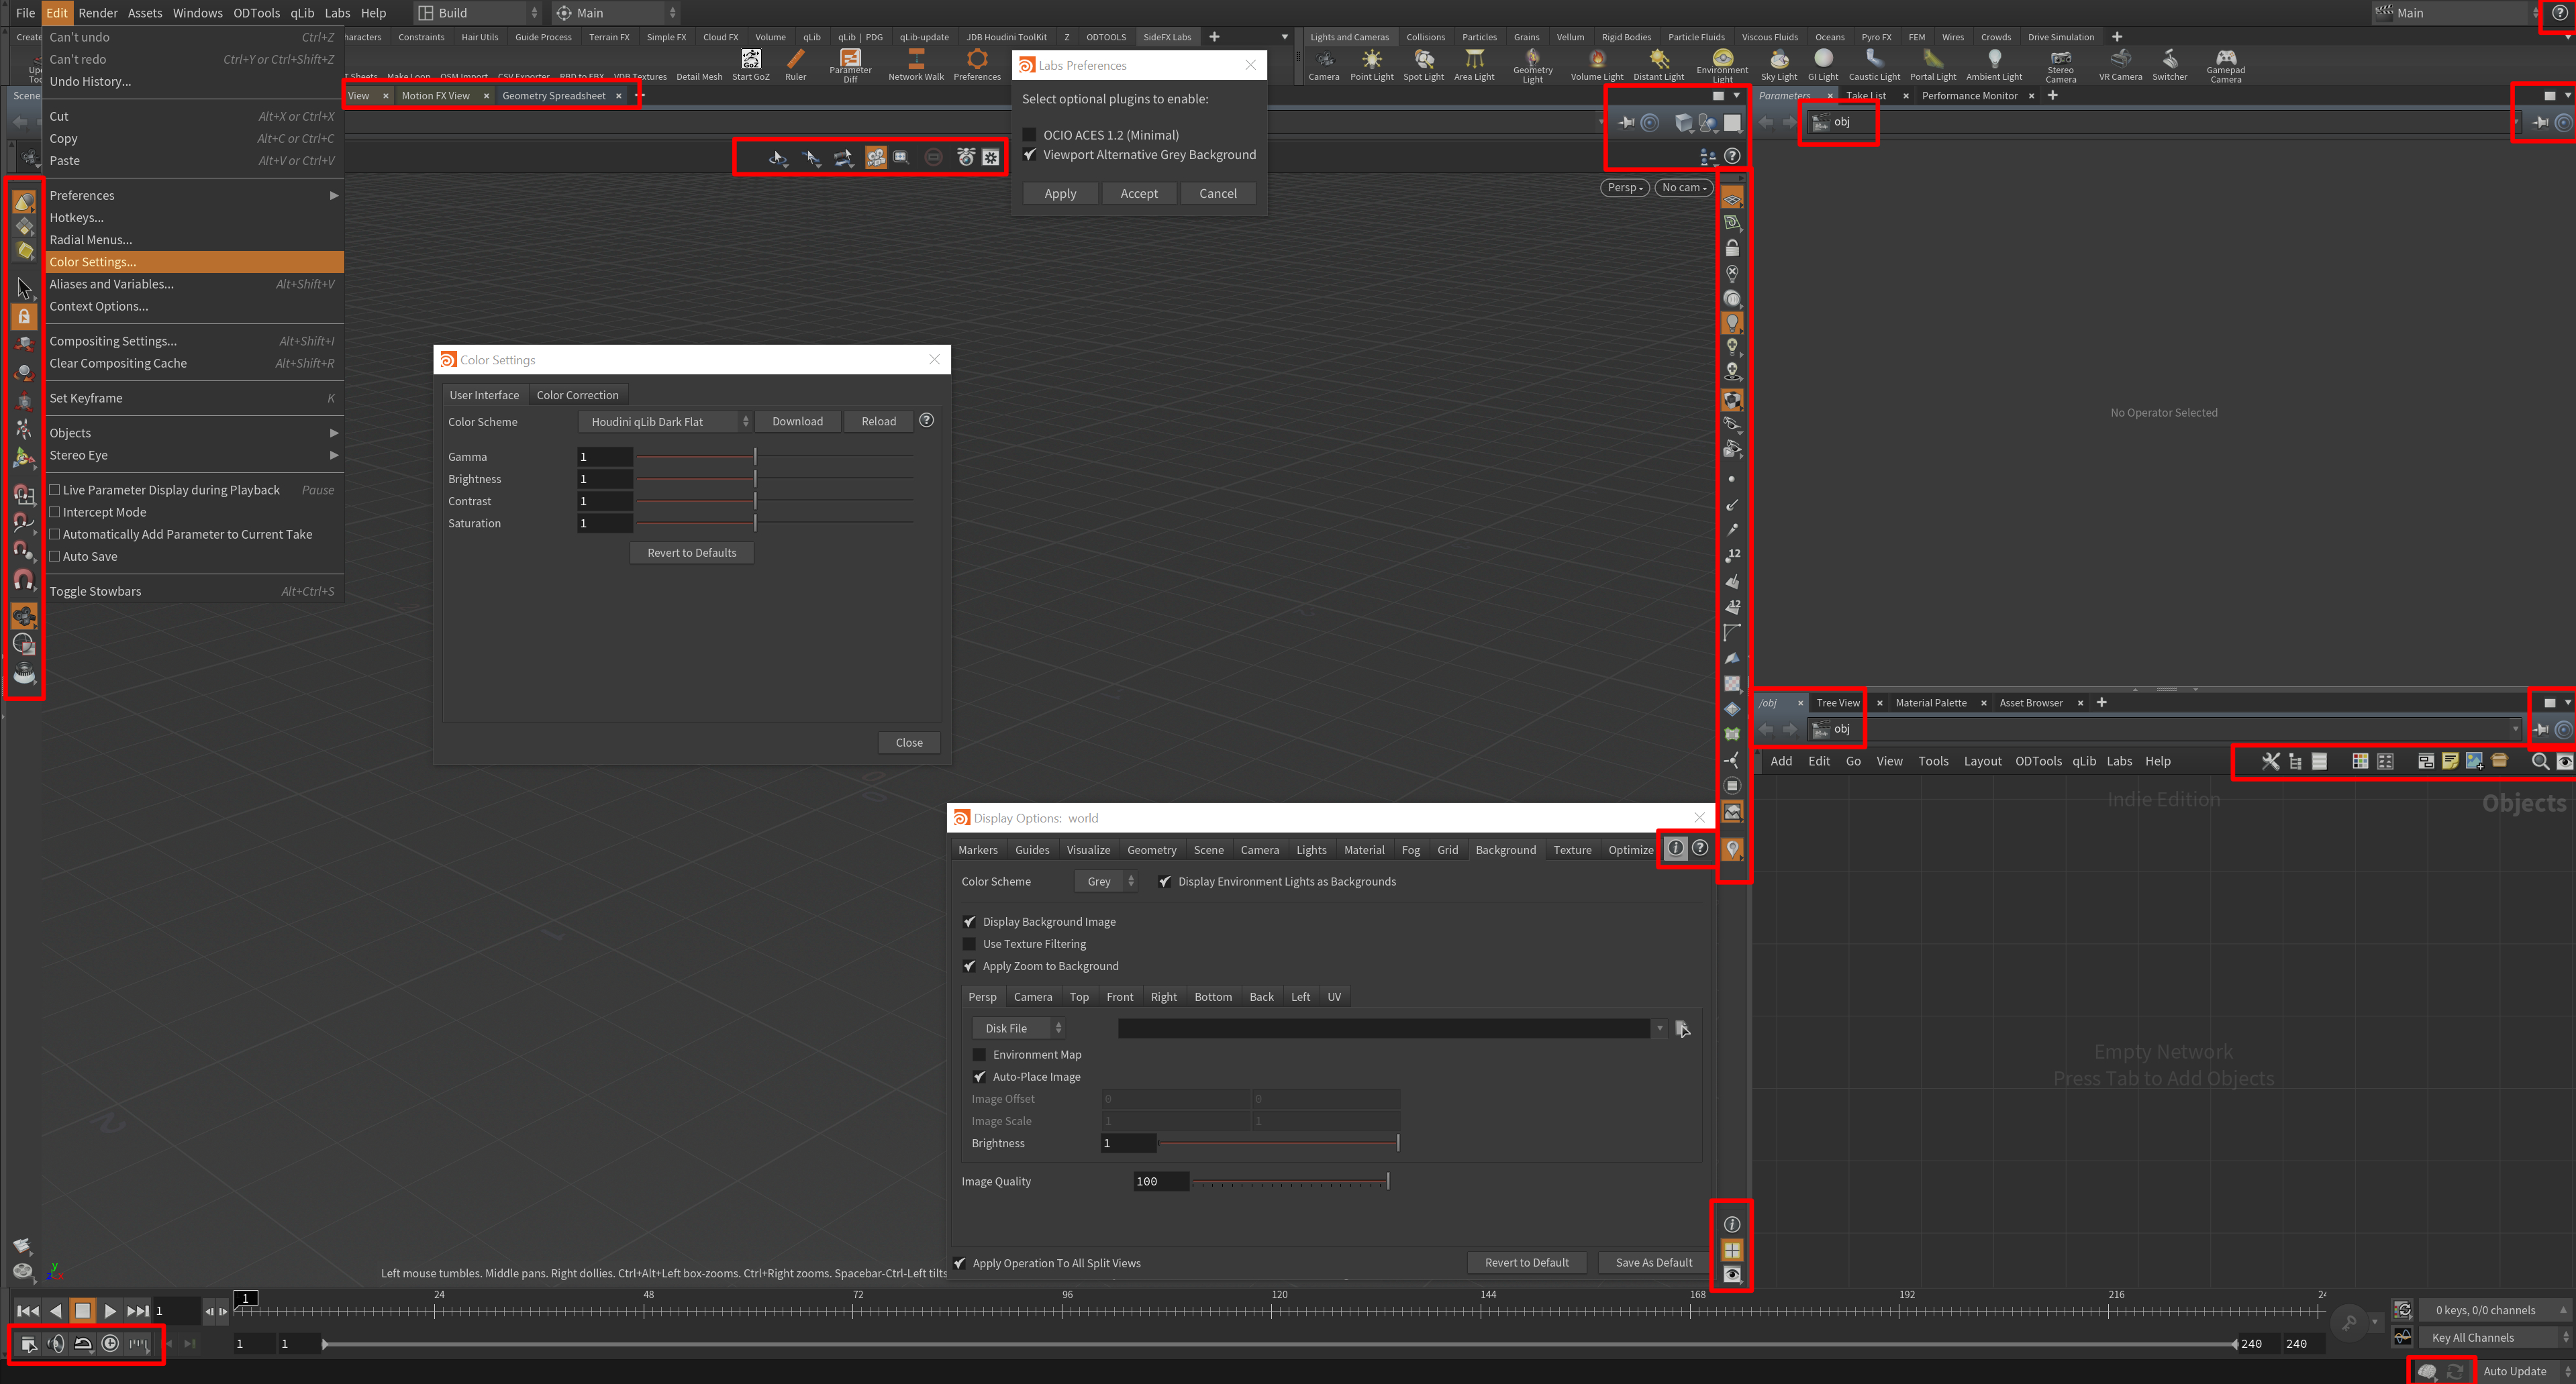Open the Ruler tool from SideFX Labs shelf
The height and width of the screenshot is (1384, 2576).
click(795, 65)
